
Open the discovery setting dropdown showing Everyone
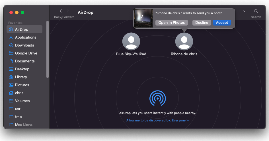click(x=158, y=120)
